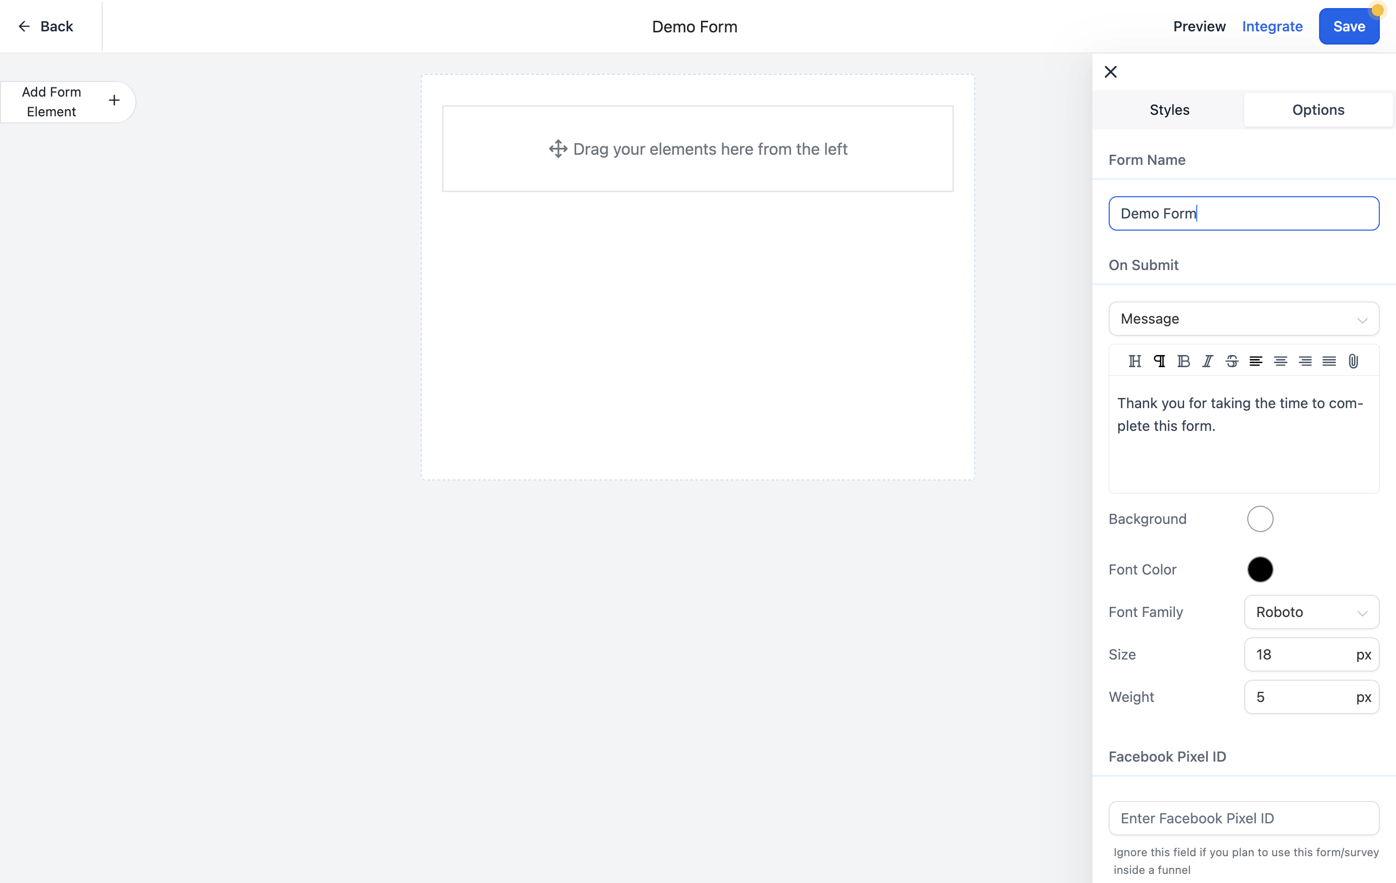Click the drag elements drop zone
1396x883 pixels.
point(697,149)
